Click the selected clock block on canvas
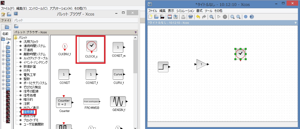 click(240, 54)
